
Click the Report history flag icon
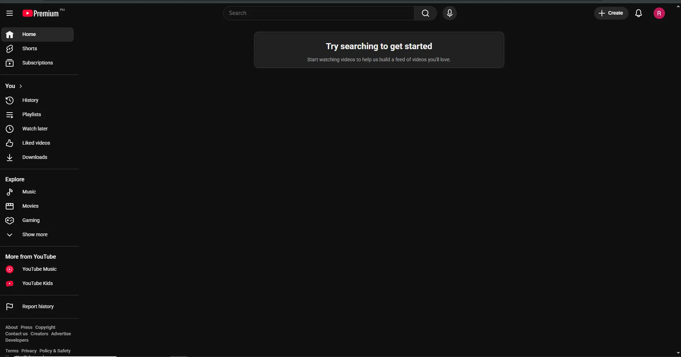tap(10, 307)
